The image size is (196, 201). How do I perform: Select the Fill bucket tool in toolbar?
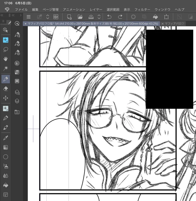(6, 185)
